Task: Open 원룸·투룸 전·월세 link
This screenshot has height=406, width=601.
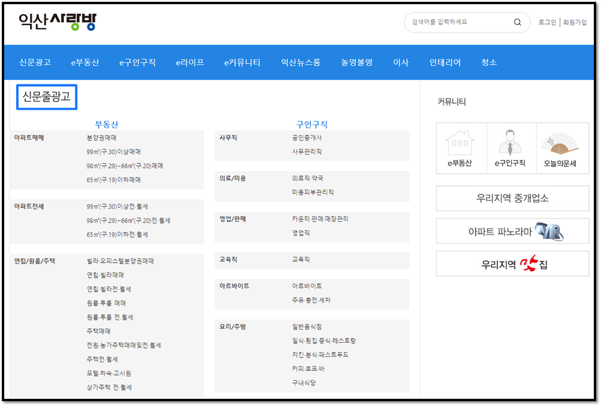Action: (x=110, y=317)
